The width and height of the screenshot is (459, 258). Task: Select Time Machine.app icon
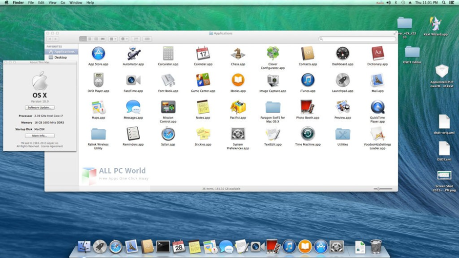click(x=308, y=134)
